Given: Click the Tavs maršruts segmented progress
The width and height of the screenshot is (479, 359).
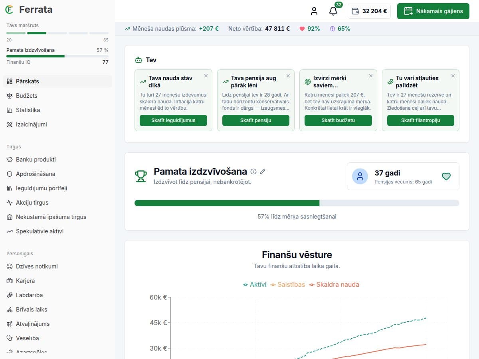Looking at the screenshot, I should [57, 33].
